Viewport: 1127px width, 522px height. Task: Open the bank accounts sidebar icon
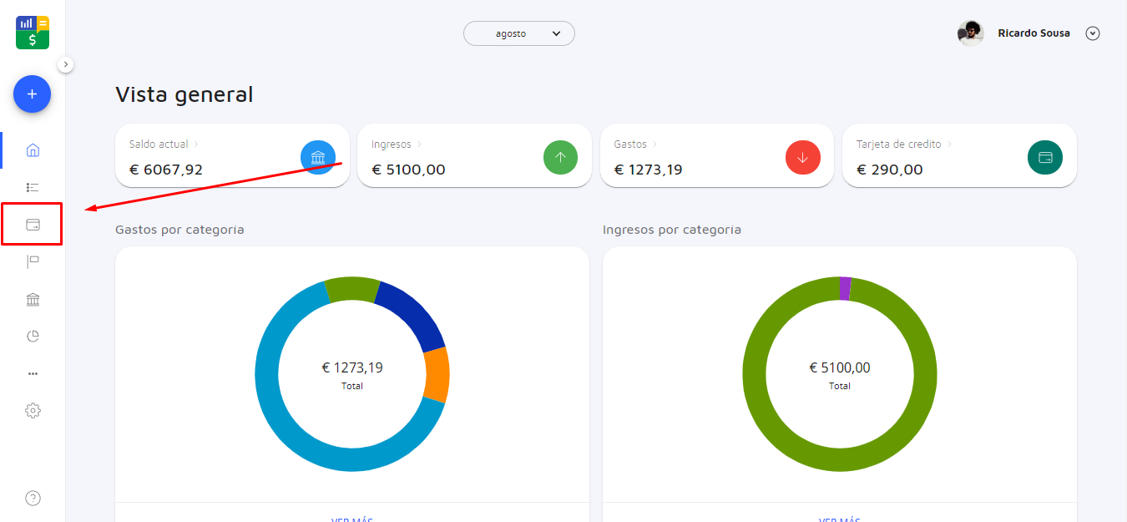click(33, 299)
